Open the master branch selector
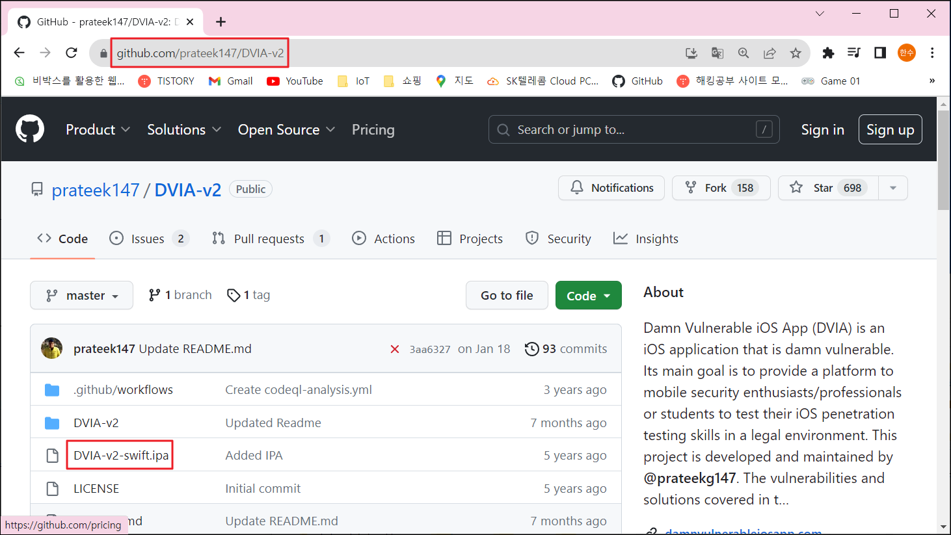Image resolution: width=951 pixels, height=535 pixels. [x=81, y=295]
